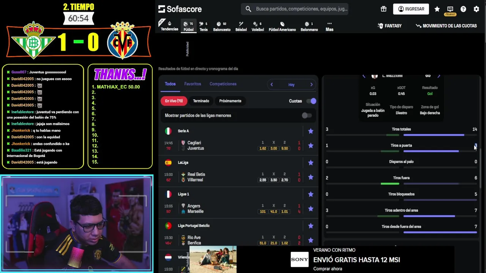
Task: Enable Mostrar partidos de las ligas menores switch
Action: [307, 115]
